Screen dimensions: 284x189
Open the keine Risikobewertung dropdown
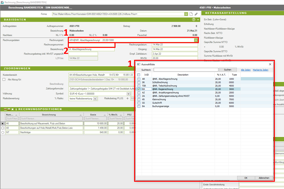(96, 99)
